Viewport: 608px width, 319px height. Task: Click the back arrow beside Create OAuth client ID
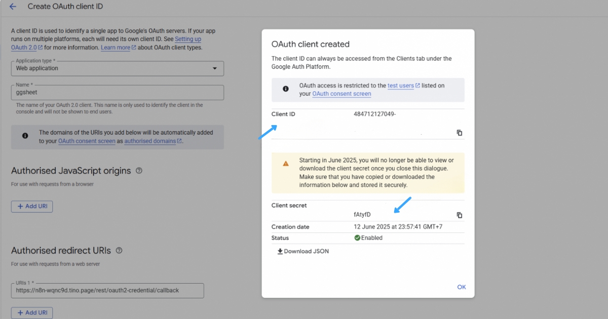(x=13, y=7)
